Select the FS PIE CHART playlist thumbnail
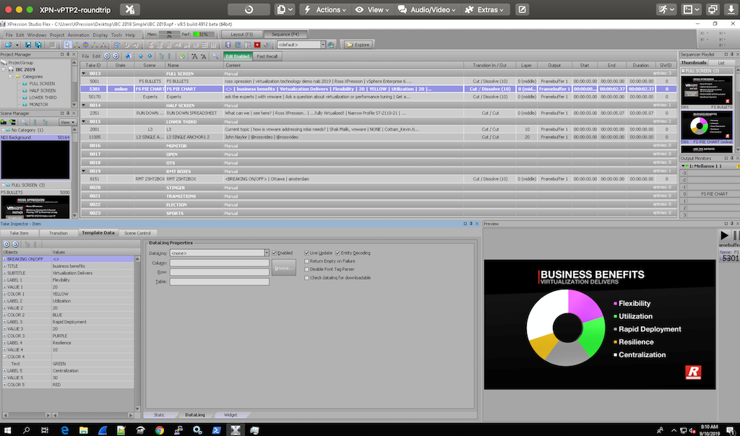This screenshot has width=740, height=436. click(x=707, y=126)
